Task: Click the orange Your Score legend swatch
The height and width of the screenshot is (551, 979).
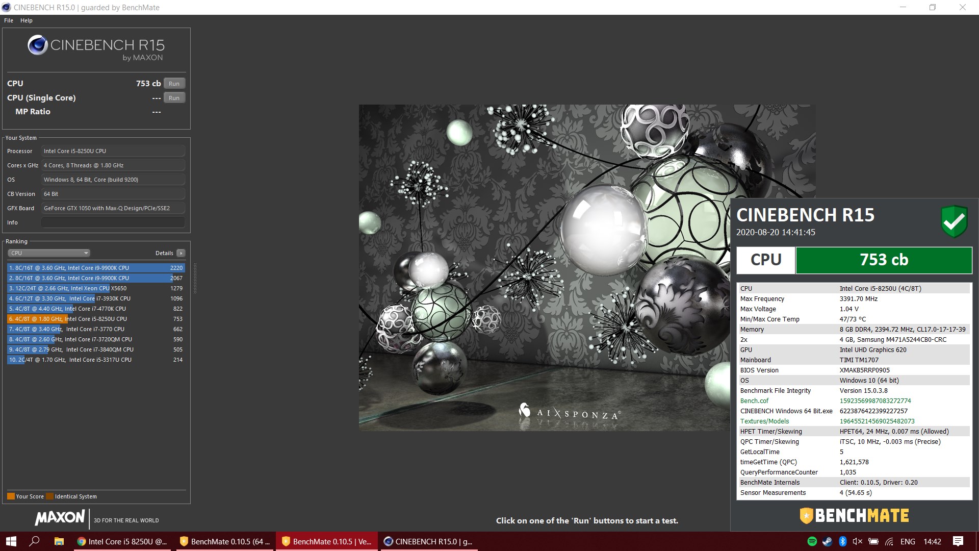Action: click(11, 496)
